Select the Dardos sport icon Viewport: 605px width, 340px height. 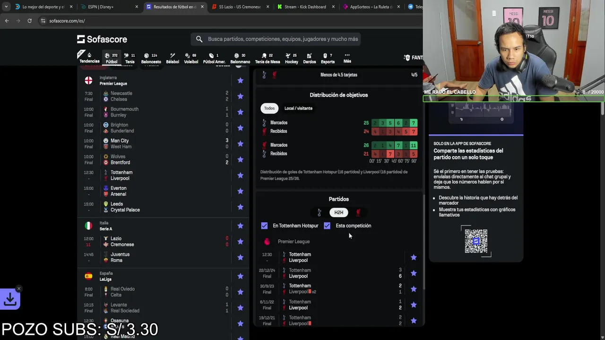coord(310,58)
